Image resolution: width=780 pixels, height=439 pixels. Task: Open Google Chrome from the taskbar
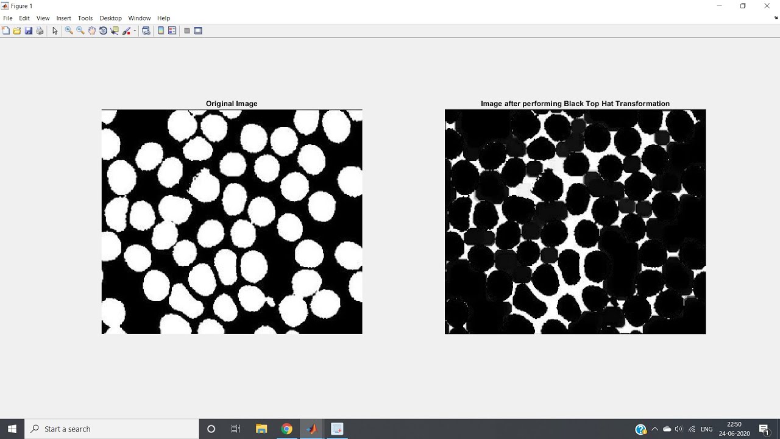pos(286,429)
